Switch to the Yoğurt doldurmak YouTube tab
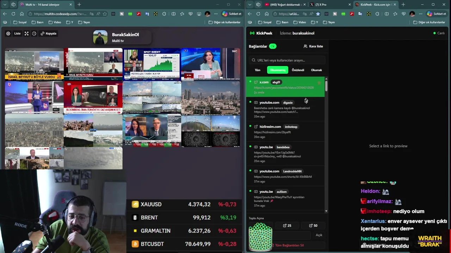This screenshot has height=253, width=451. tap(285, 5)
